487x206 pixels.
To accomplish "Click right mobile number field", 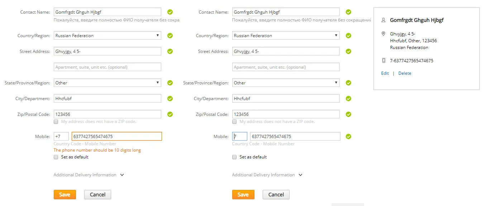I will (x=295, y=136).
